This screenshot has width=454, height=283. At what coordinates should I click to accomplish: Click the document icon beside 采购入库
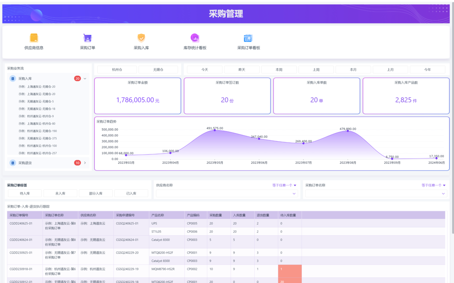pyautogui.click(x=12, y=78)
